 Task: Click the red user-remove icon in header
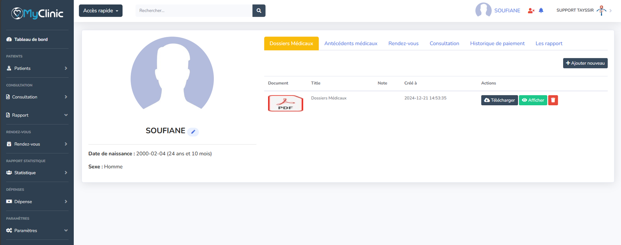[531, 10]
